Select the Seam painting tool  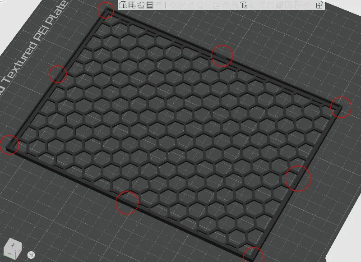click(x=235, y=5)
